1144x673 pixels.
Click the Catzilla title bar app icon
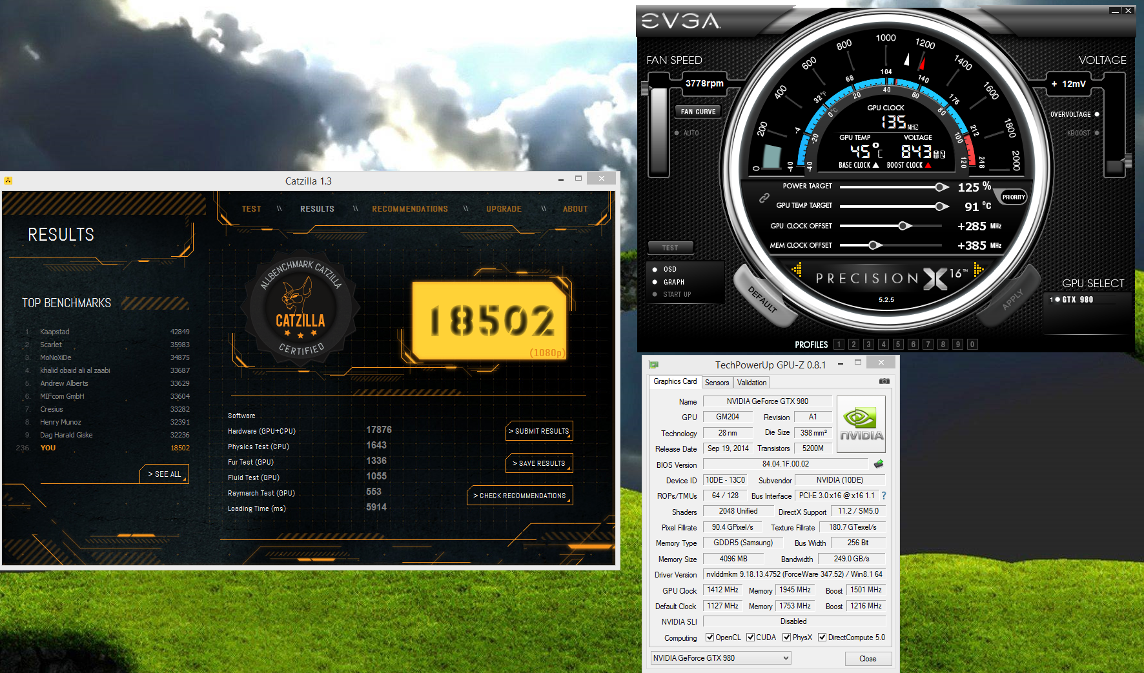8,181
